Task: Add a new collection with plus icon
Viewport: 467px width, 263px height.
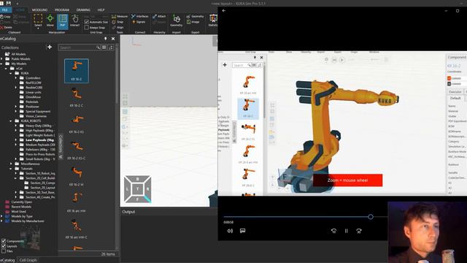Action: click(50, 47)
